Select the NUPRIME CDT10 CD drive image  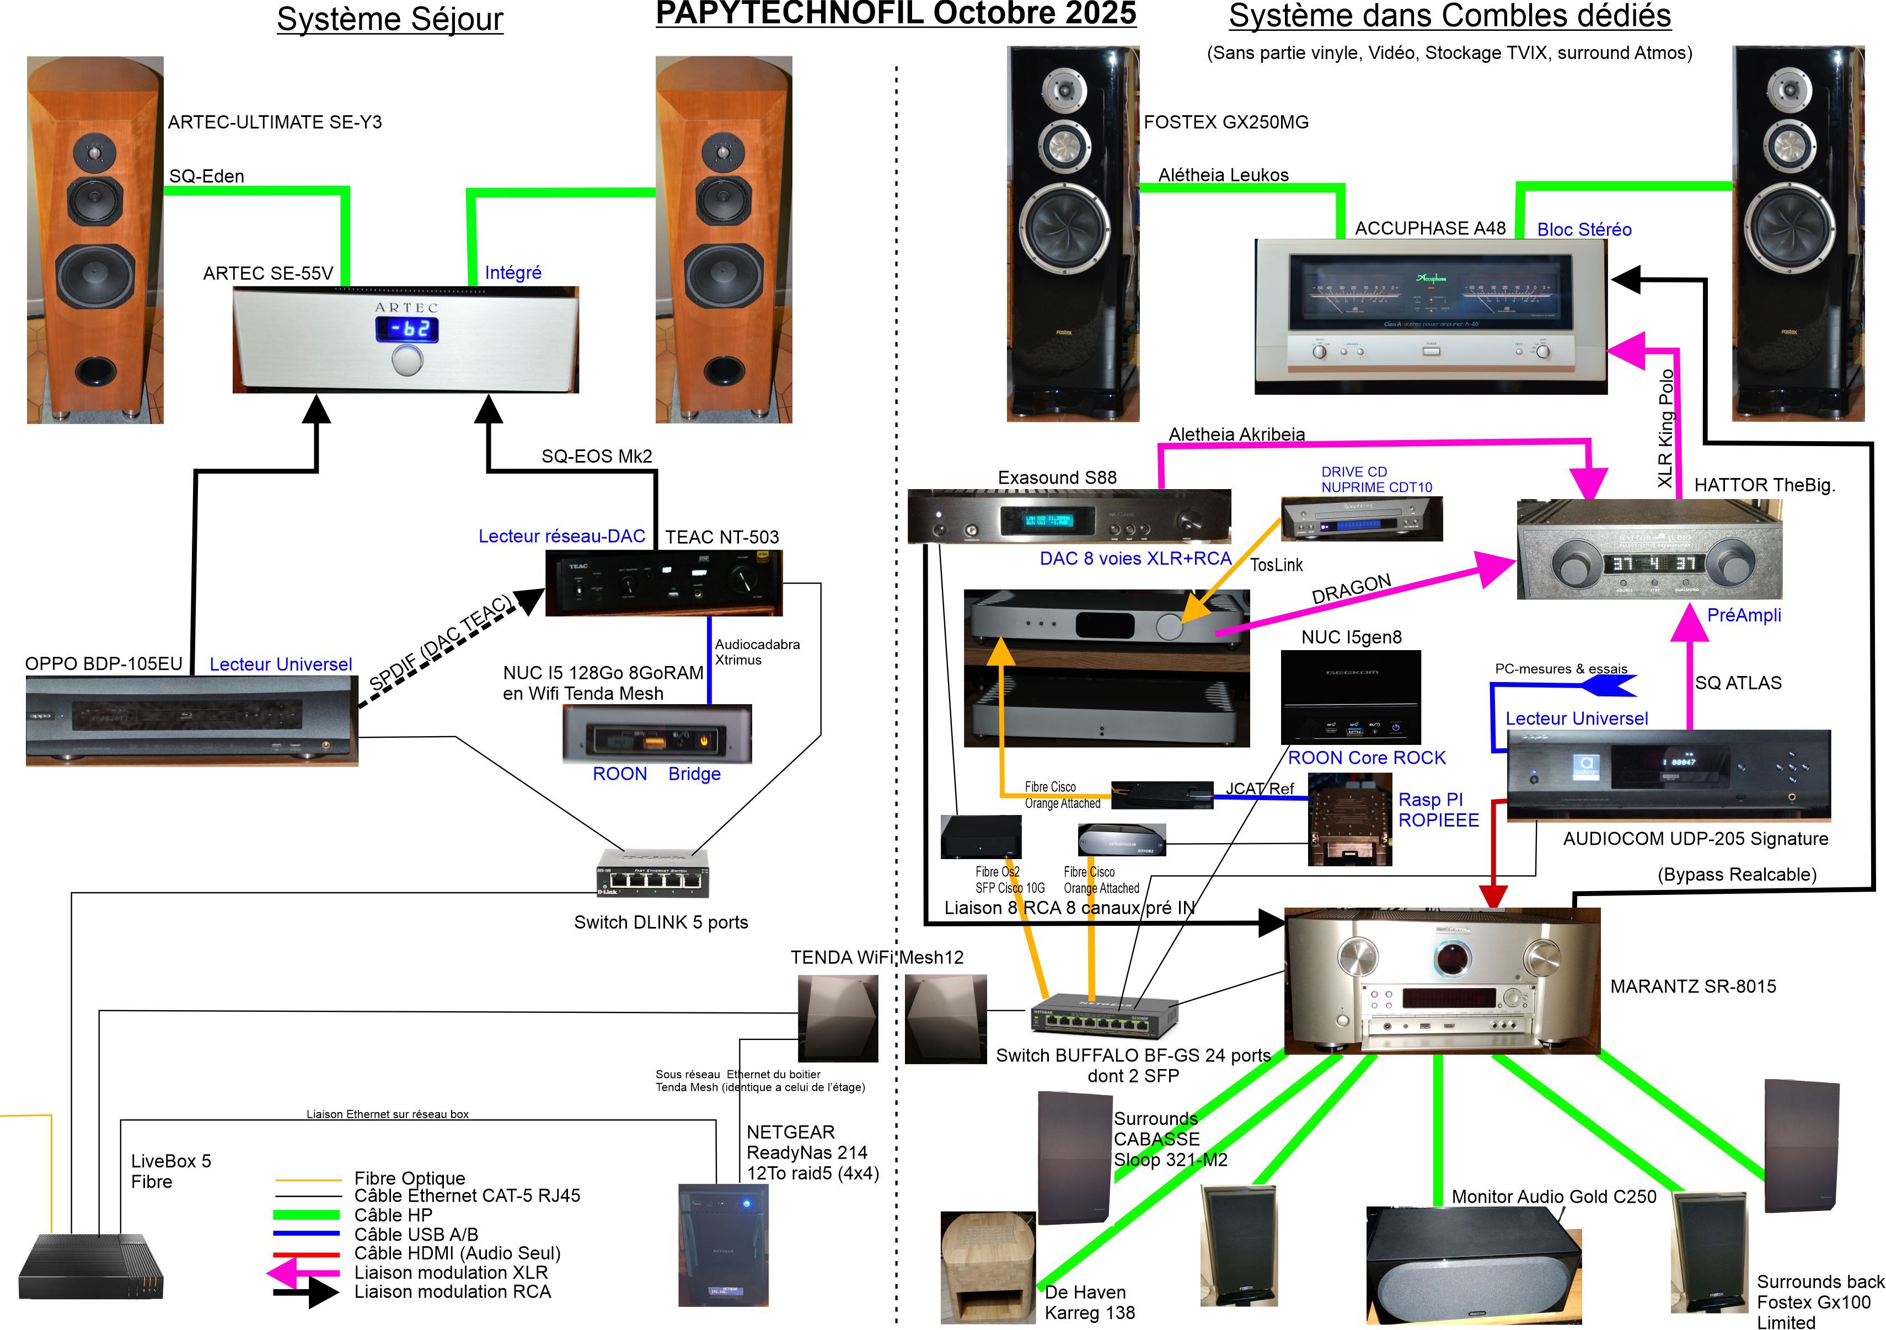click(x=1361, y=518)
